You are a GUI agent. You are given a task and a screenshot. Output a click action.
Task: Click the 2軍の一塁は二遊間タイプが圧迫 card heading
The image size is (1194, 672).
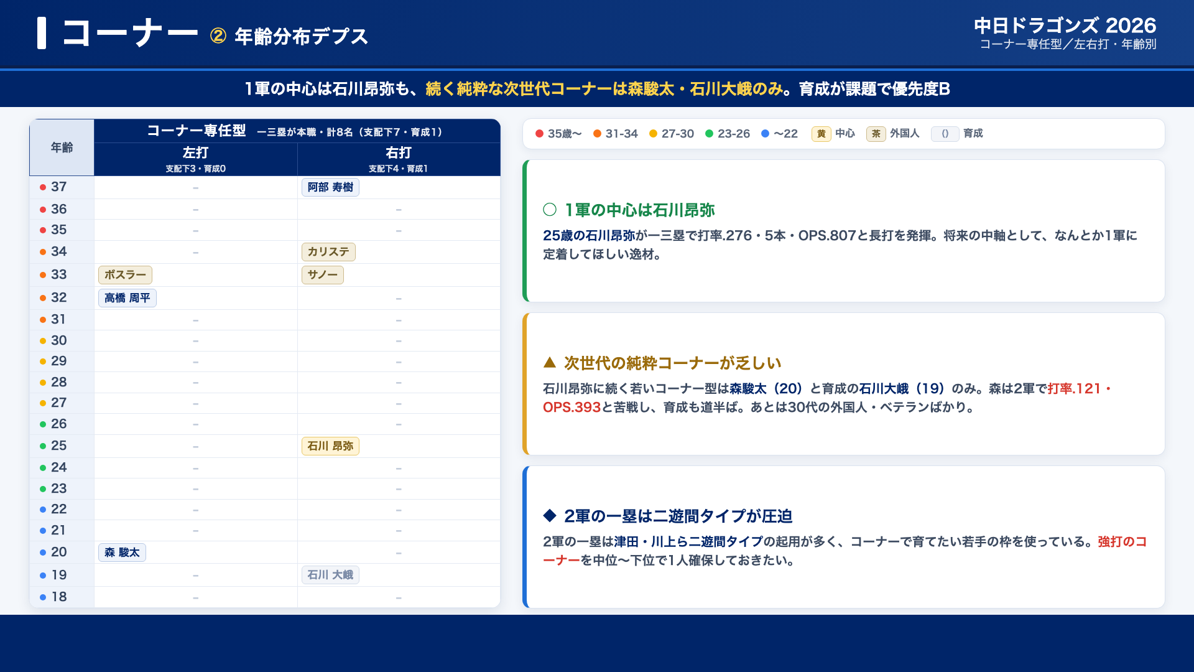click(x=678, y=516)
